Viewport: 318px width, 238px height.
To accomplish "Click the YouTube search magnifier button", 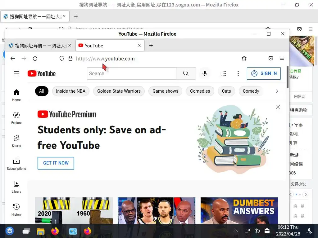I will [x=186, y=73].
